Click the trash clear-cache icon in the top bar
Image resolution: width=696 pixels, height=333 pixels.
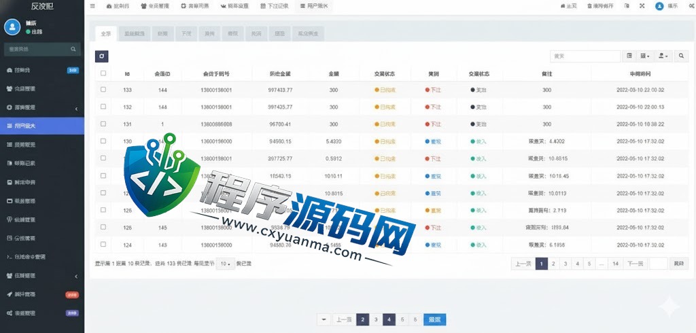pos(601,6)
